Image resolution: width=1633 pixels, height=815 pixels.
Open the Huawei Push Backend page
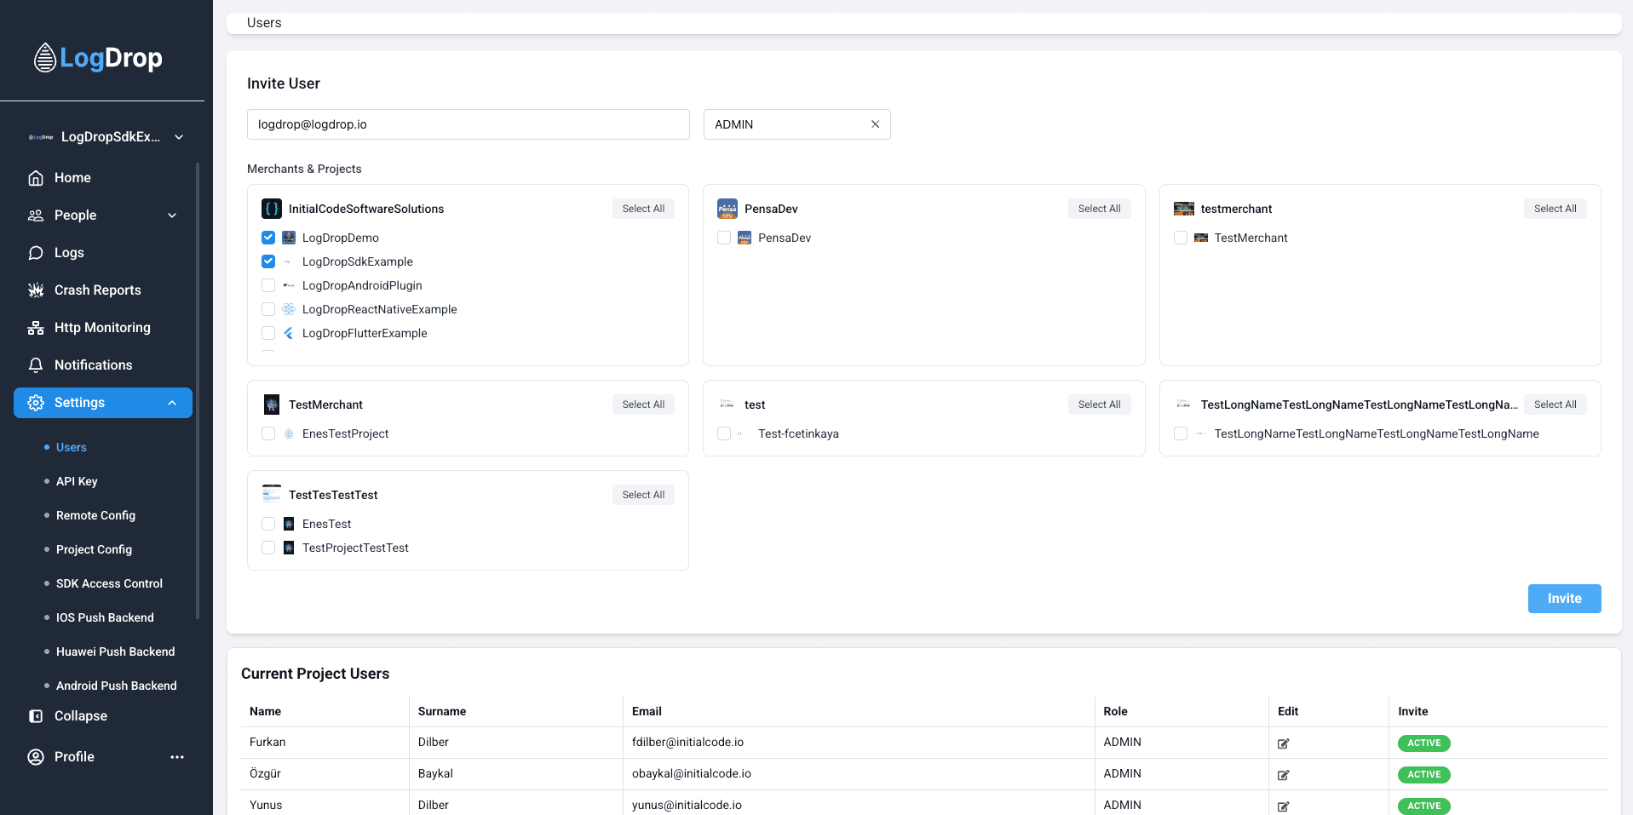[115, 651]
